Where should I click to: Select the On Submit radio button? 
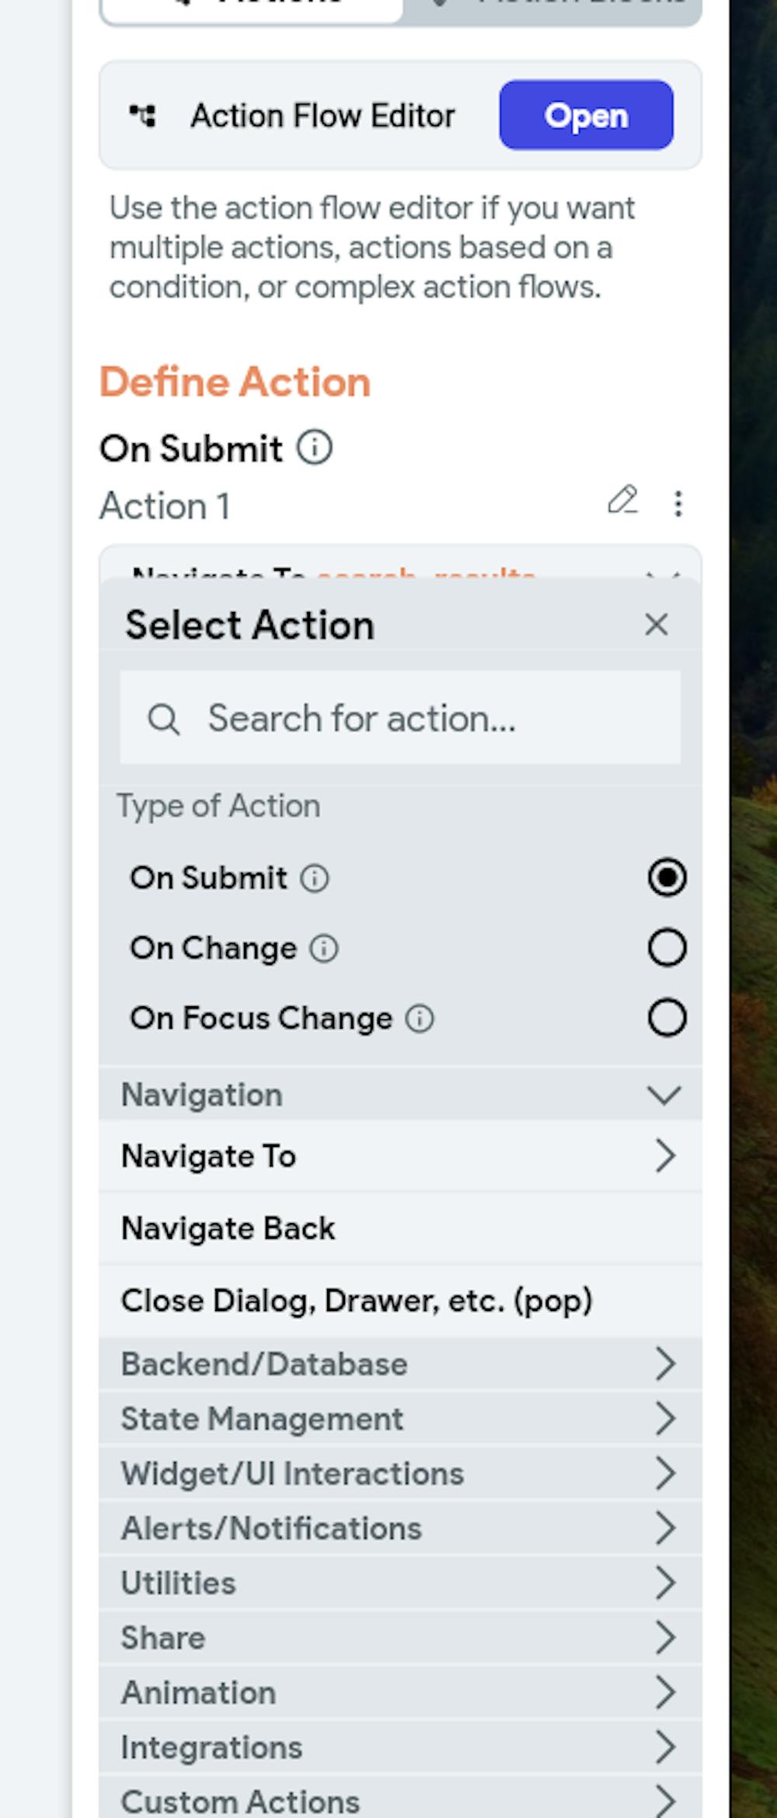click(667, 878)
